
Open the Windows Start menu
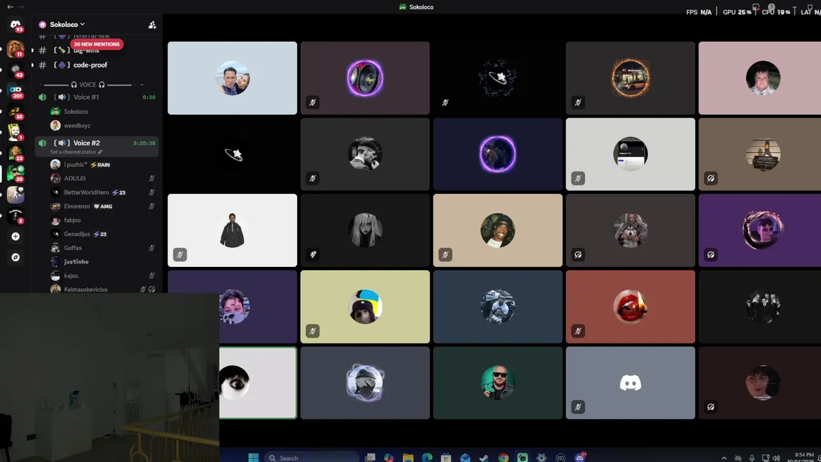click(253, 458)
